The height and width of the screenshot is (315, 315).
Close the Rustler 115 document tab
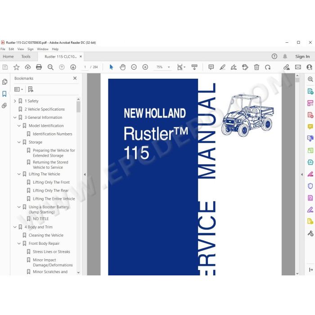(x=81, y=57)
